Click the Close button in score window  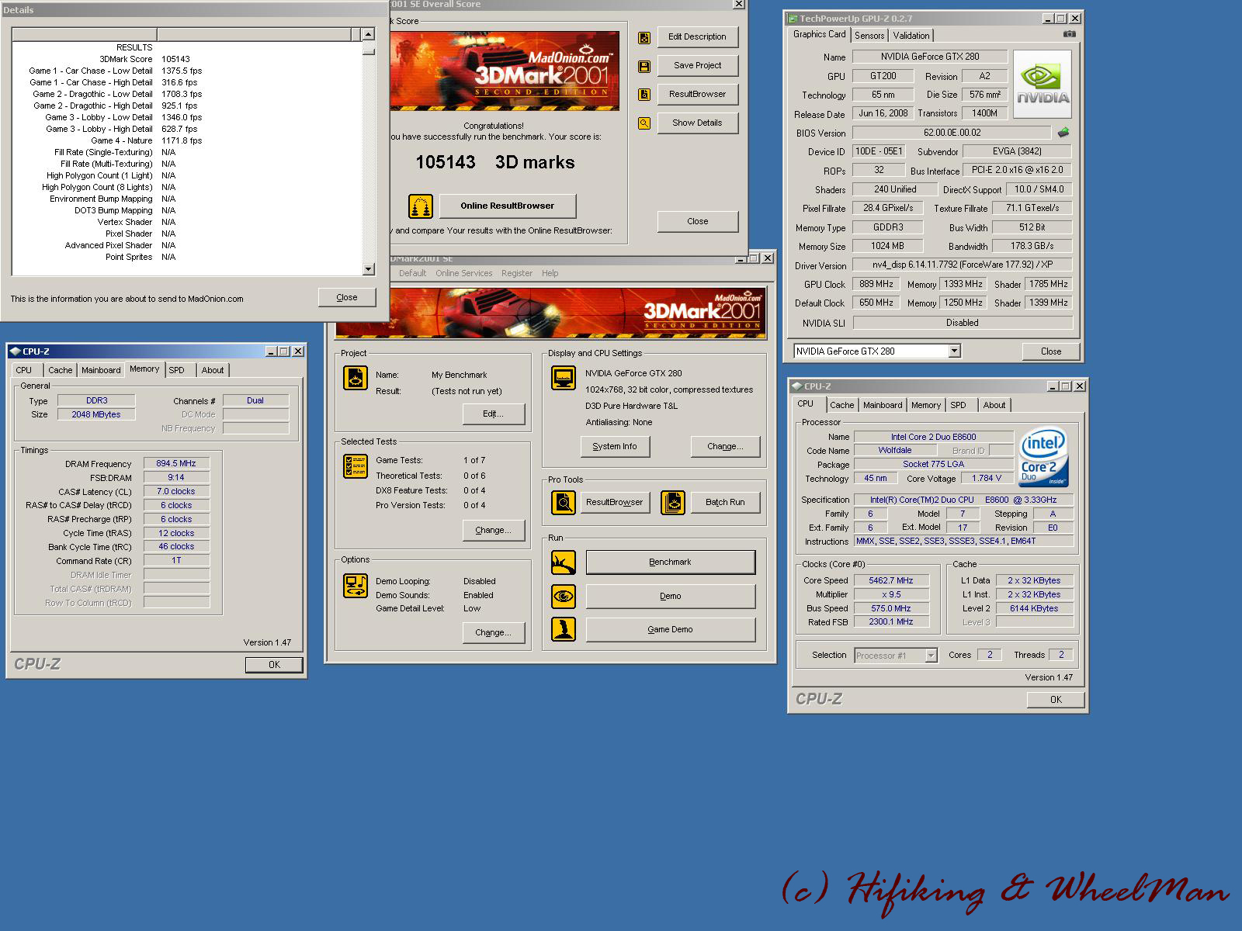[697, 222]
